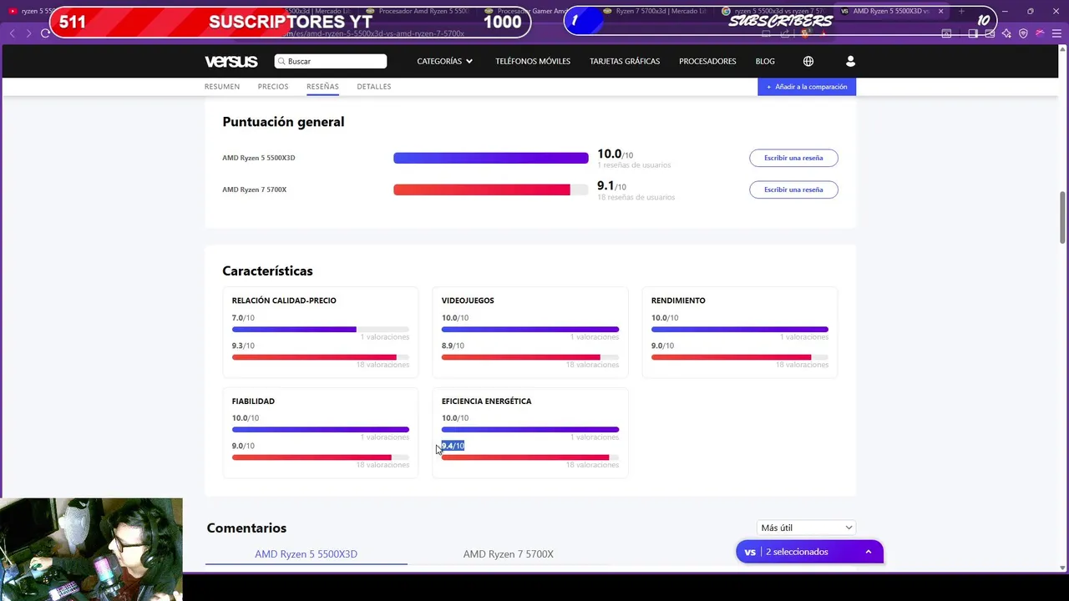
Task: Open the Más útil sort dropdown
Action: point(806,528)
